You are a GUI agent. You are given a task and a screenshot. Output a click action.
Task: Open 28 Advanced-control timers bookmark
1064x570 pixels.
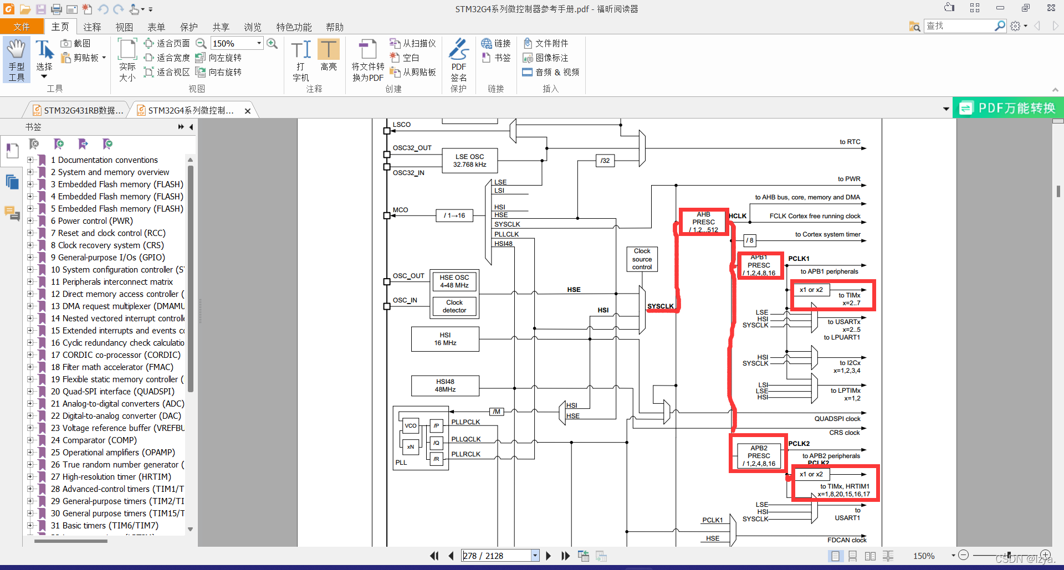coord(117,489)
